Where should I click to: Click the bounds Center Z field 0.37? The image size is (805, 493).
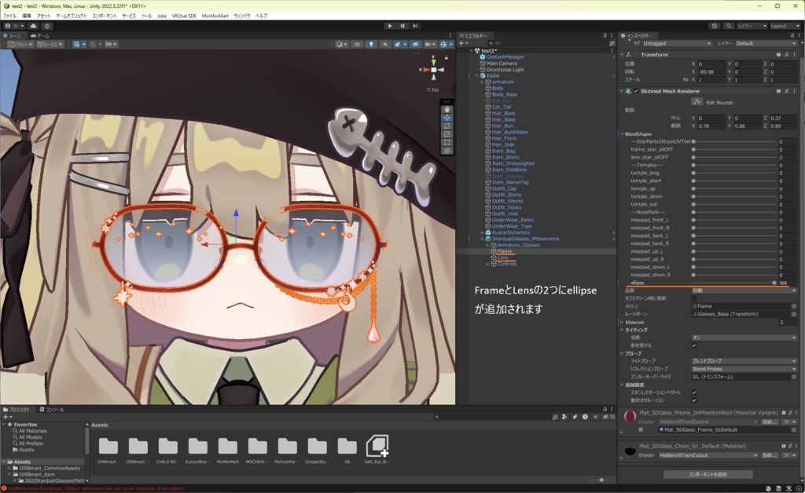[x=783, y=118]
